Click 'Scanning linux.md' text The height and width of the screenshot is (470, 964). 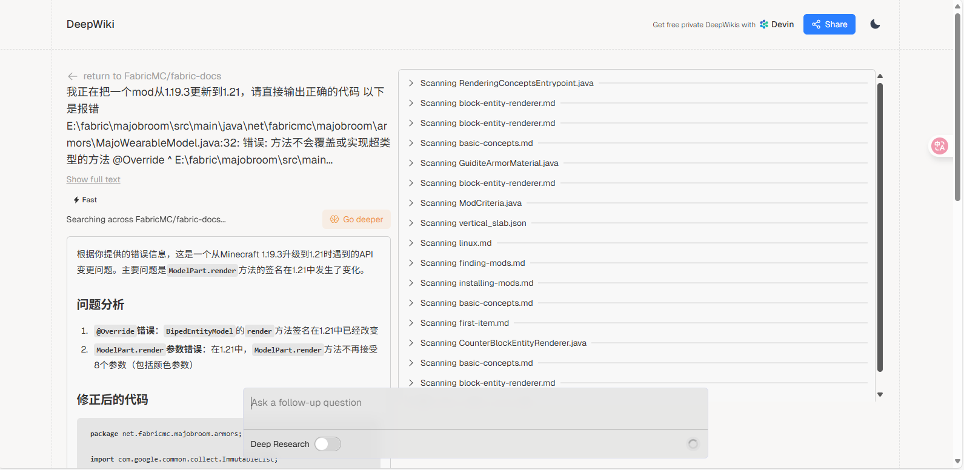pyautogui.click(x=456, y=243)
